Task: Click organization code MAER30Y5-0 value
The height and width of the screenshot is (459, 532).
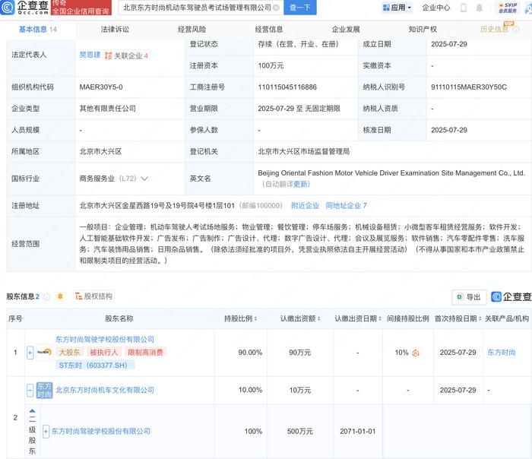Action: pos(101,87)
